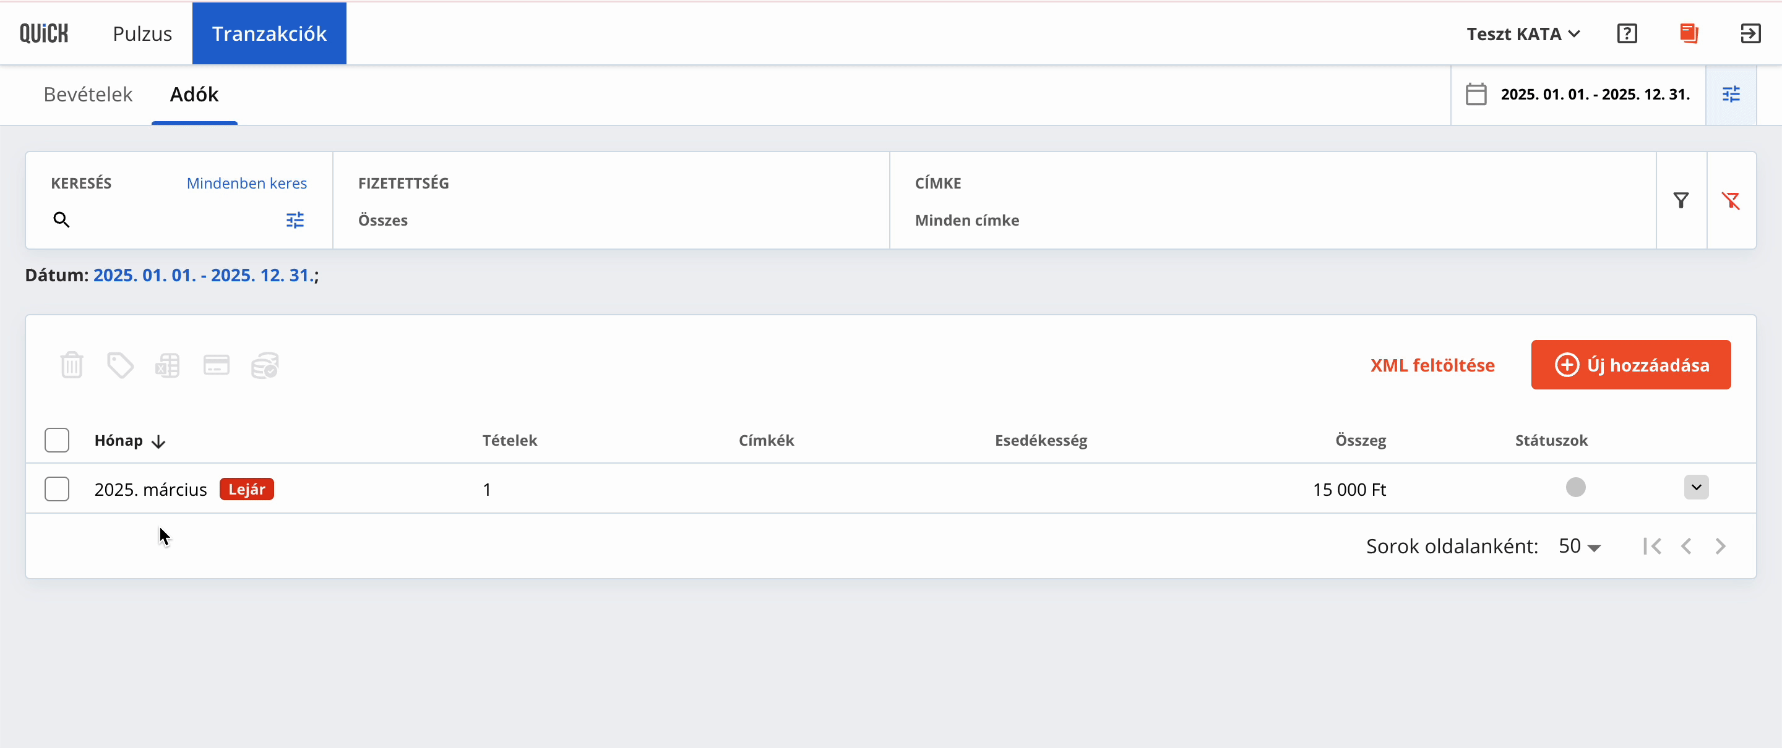This screenshot has width=1782, height=748.
Task: Click the Lejár badge
Action: click(x=247, y=489)
